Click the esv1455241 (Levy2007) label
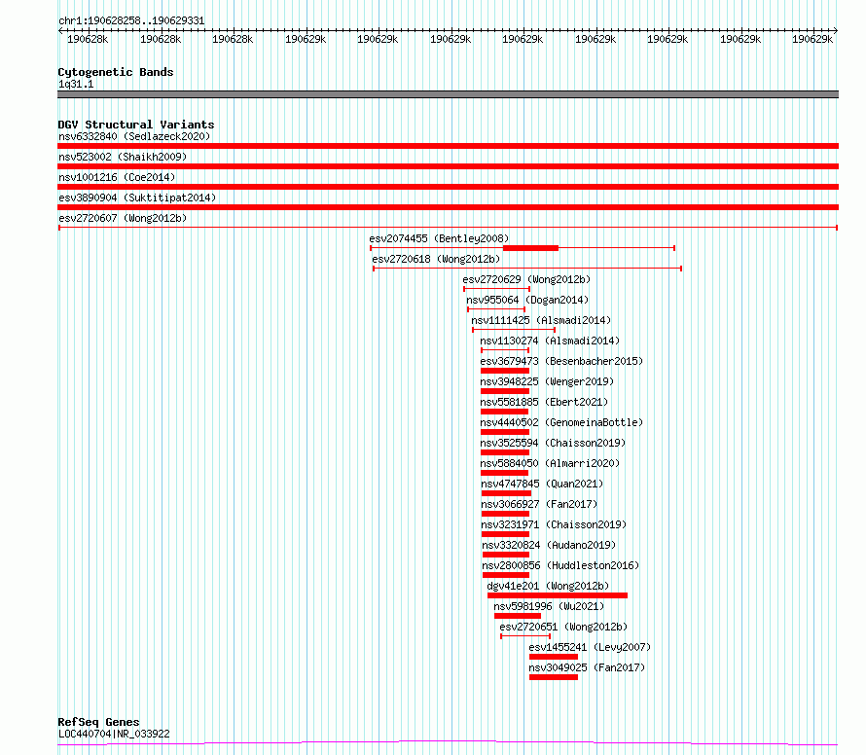The image size is (866, 755). point(590,647)
